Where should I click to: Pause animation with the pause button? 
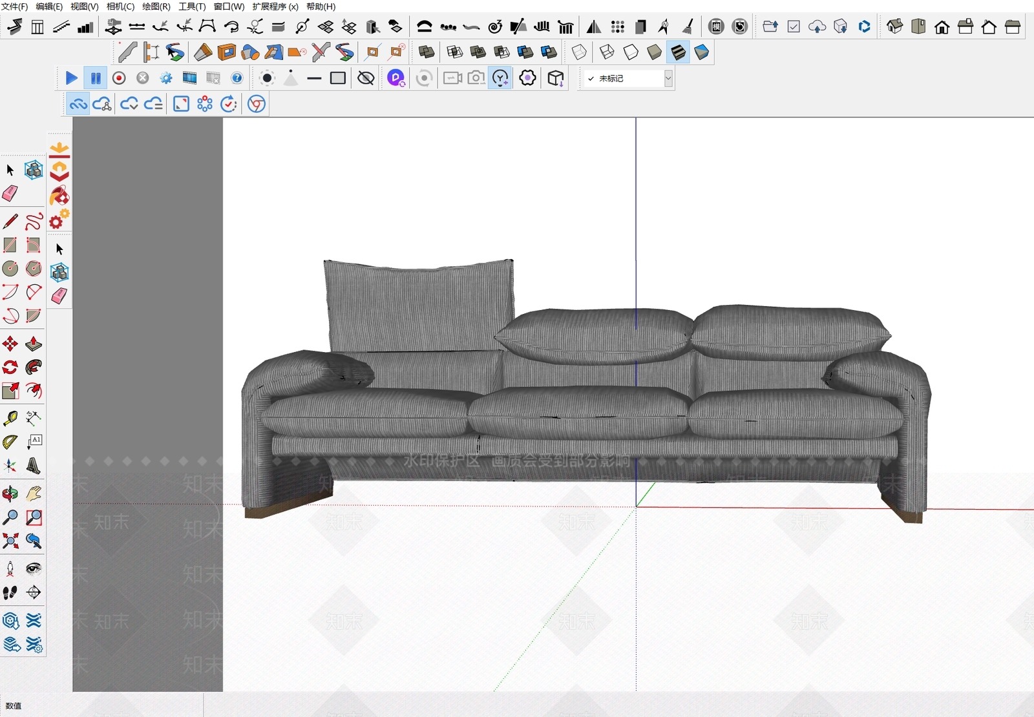(96, 78)
